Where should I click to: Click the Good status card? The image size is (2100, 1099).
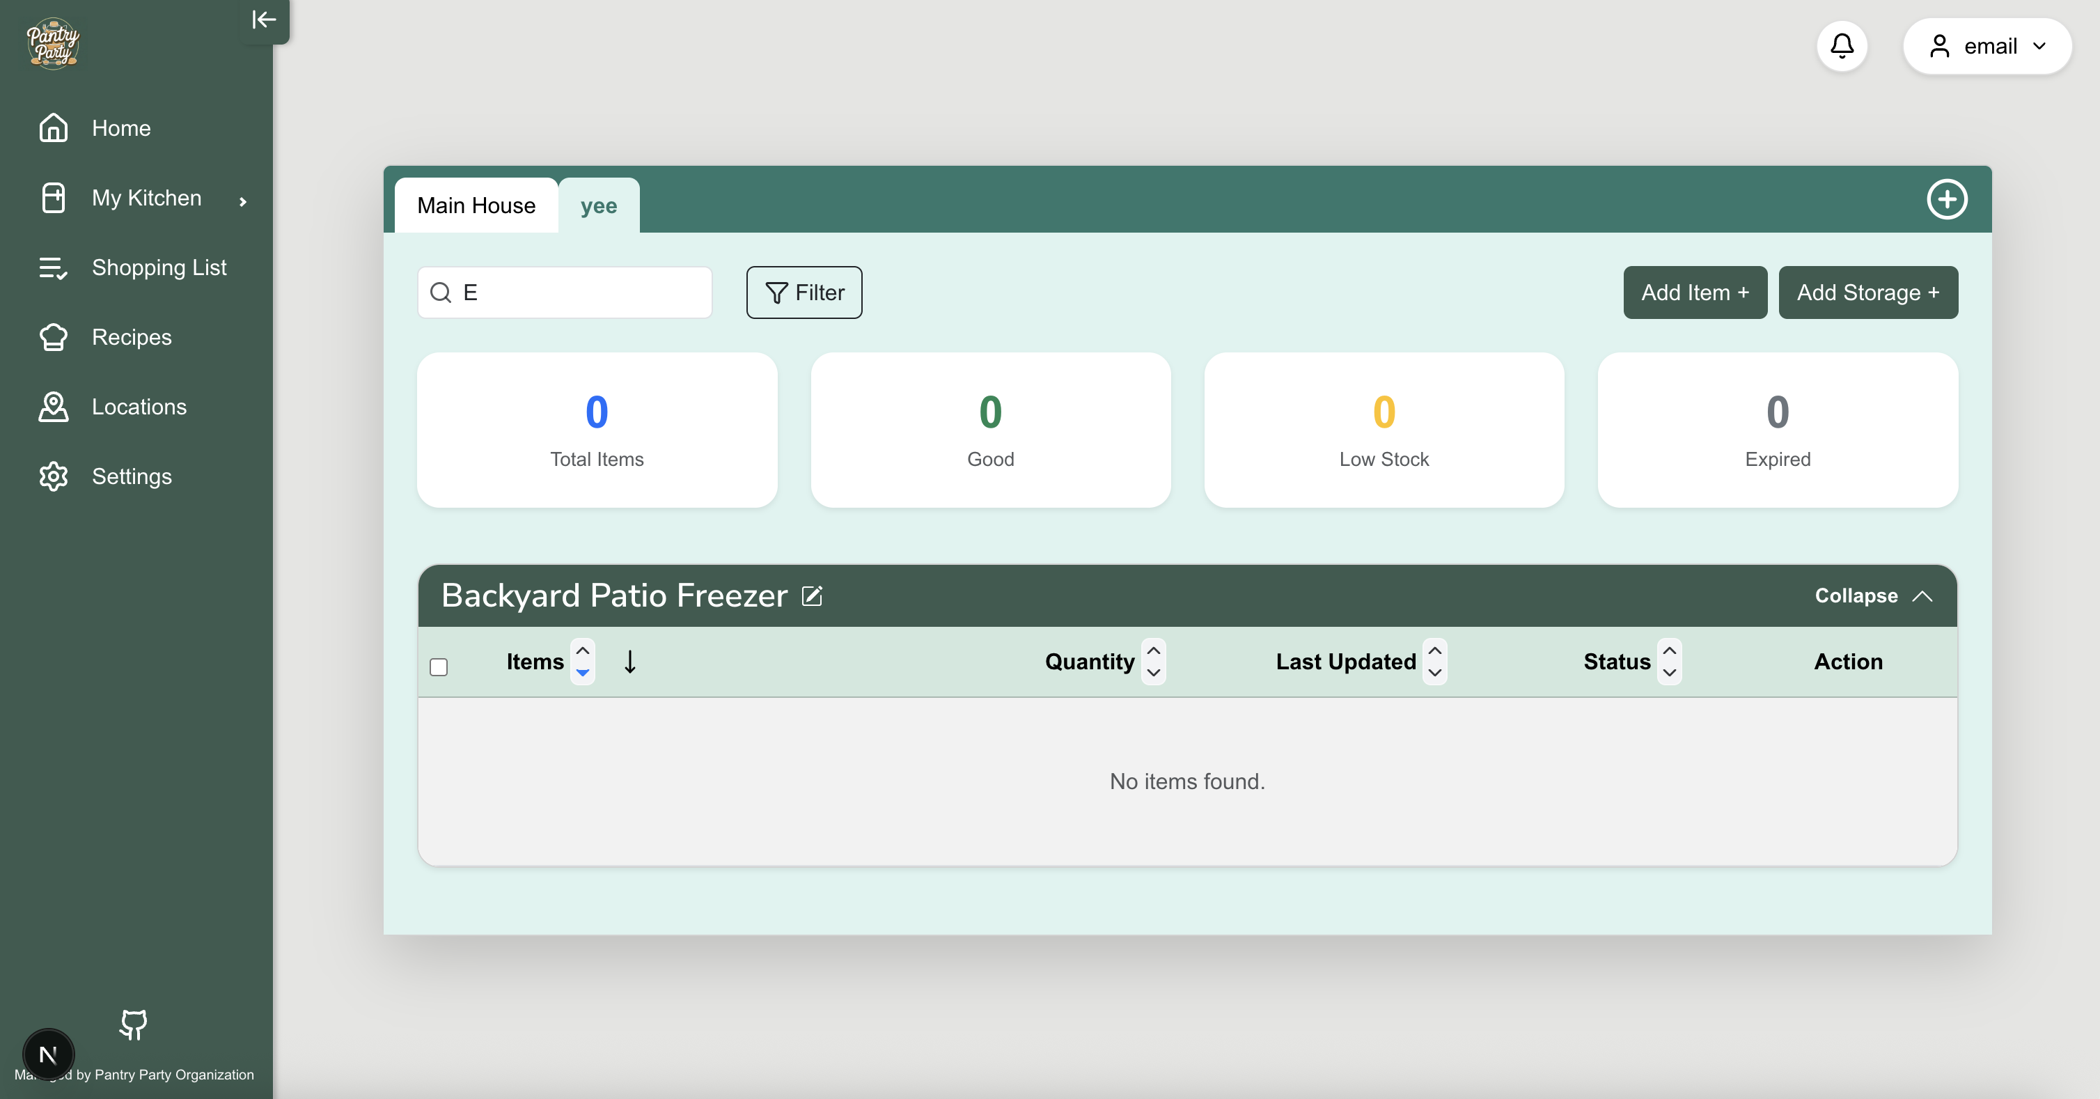[x=991, y=430]
